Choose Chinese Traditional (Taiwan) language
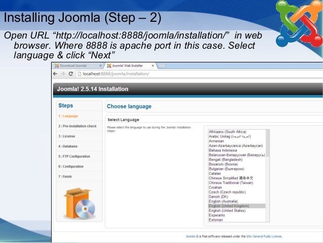The width and height of the screenshot is (323, 243). [x=237, y=183]
